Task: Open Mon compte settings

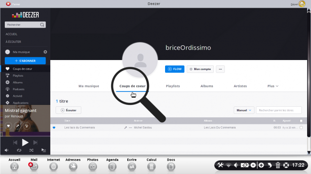Action: coord(200,69)
